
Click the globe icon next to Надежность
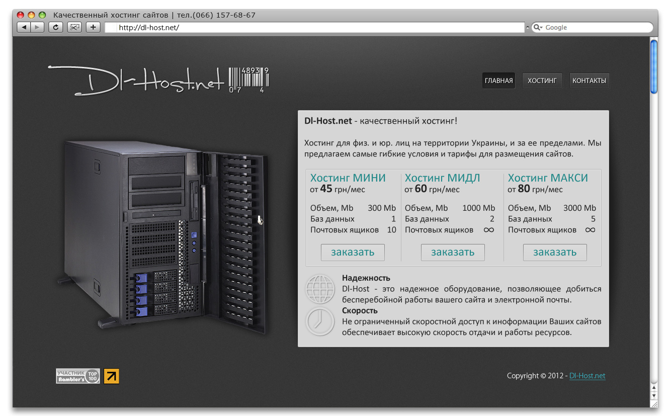(320, 289)
